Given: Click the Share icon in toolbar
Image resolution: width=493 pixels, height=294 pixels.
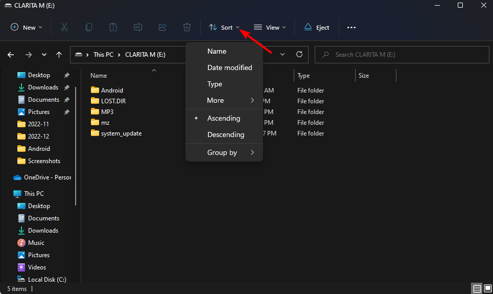Looking at the screenshot, I should click(162, 28).
